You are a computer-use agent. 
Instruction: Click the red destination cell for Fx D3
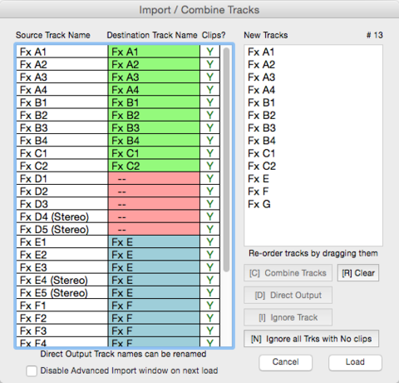[x=154, y=204]
